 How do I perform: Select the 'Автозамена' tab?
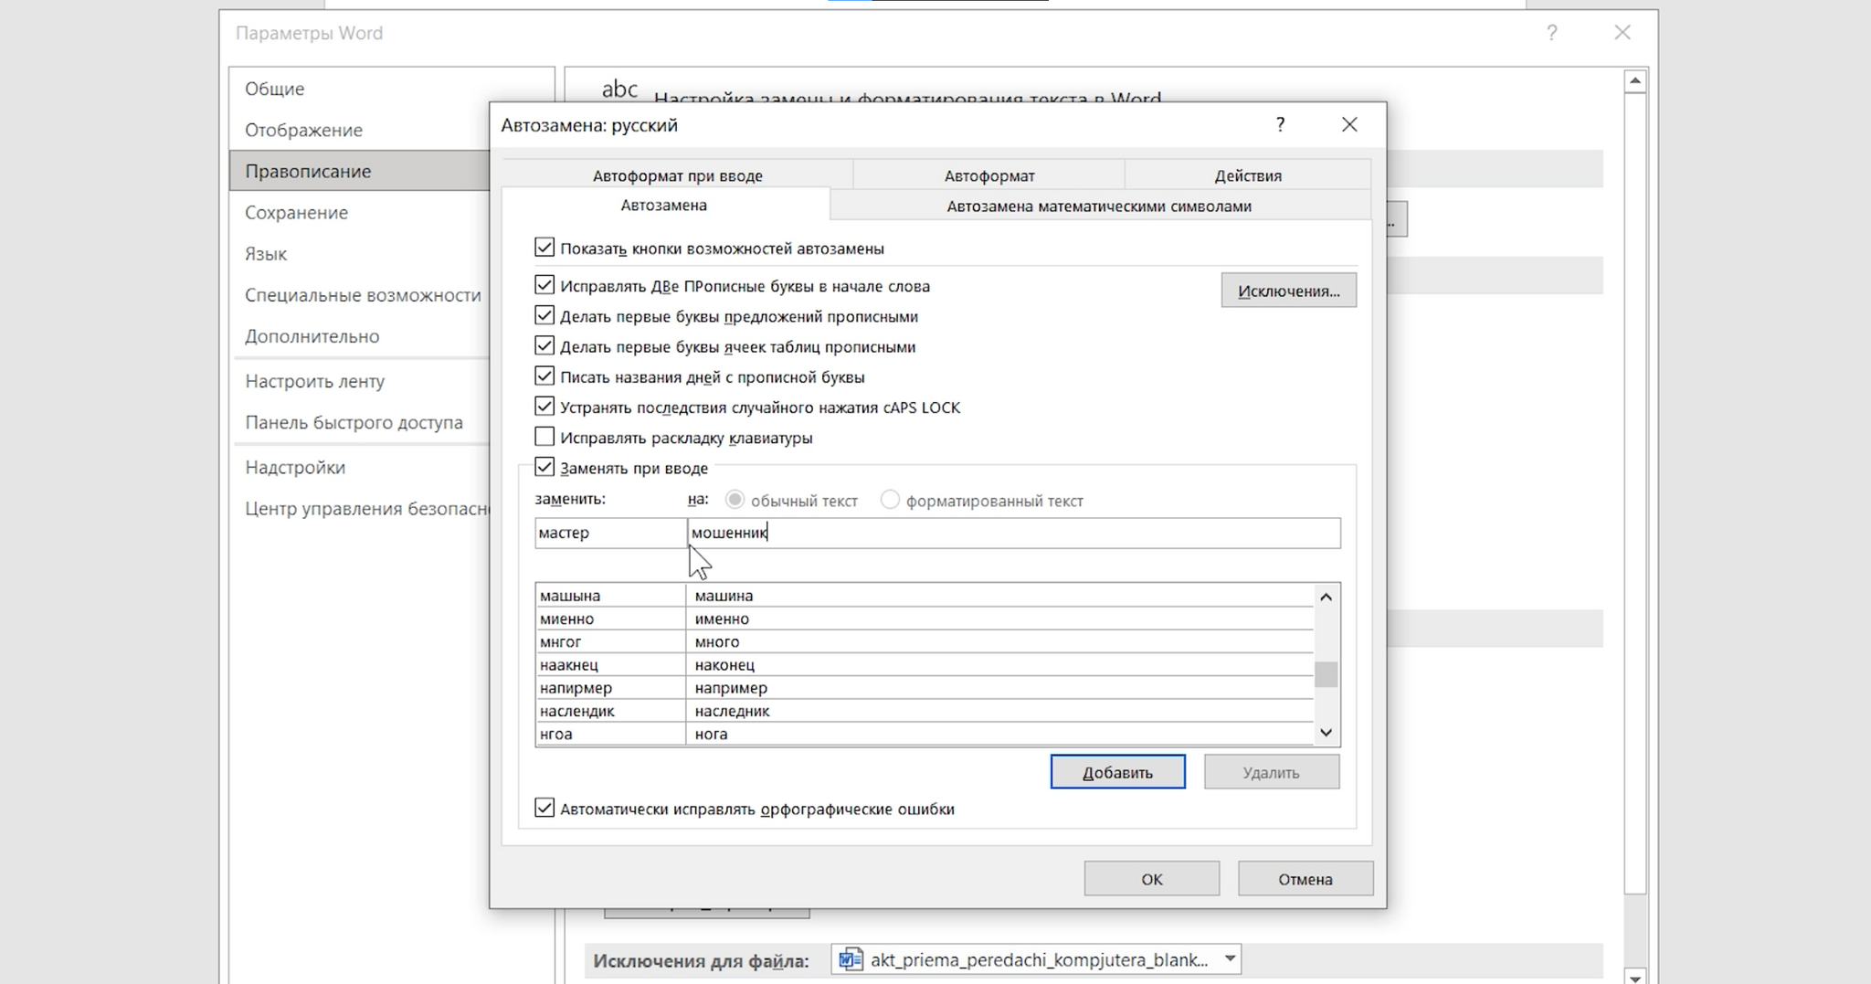pos(664,205)
